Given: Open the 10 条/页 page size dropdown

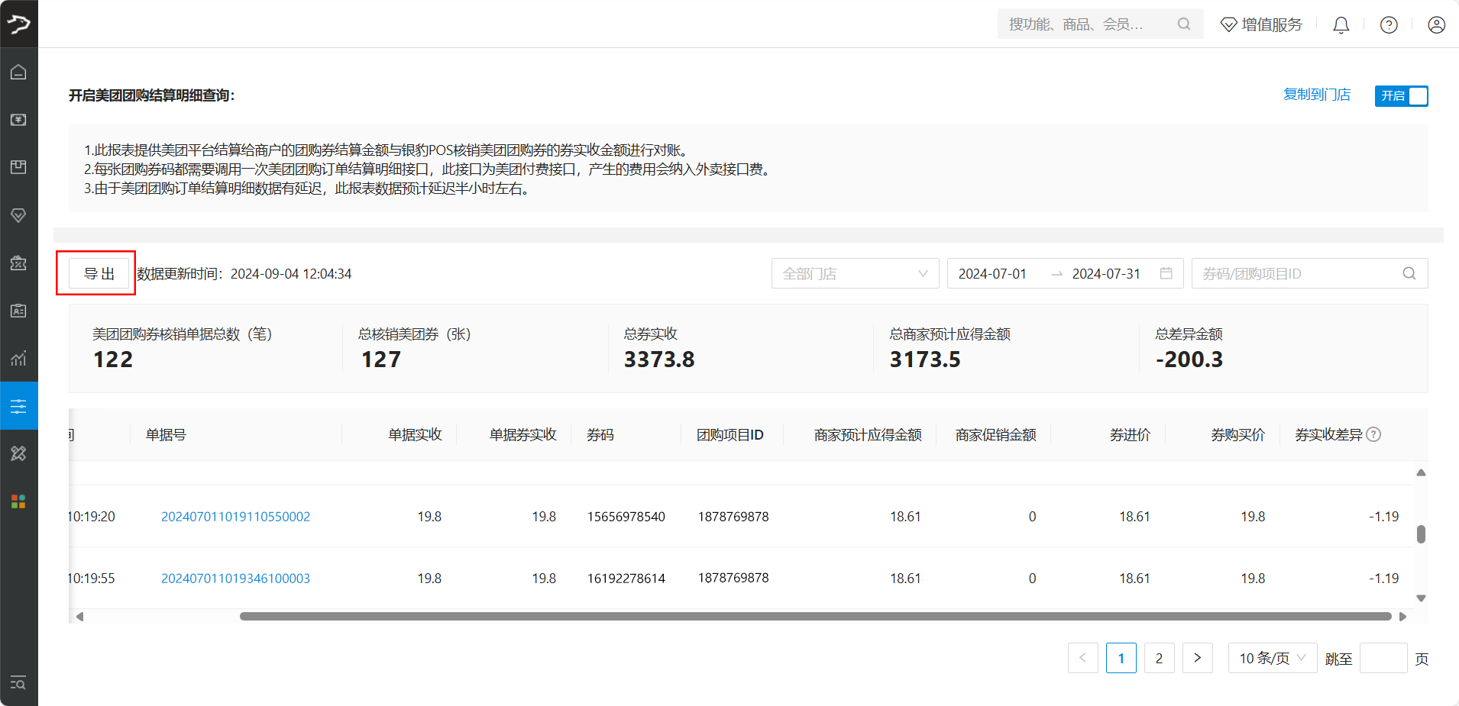Looking at the screenshot, I should [1272, 658].
